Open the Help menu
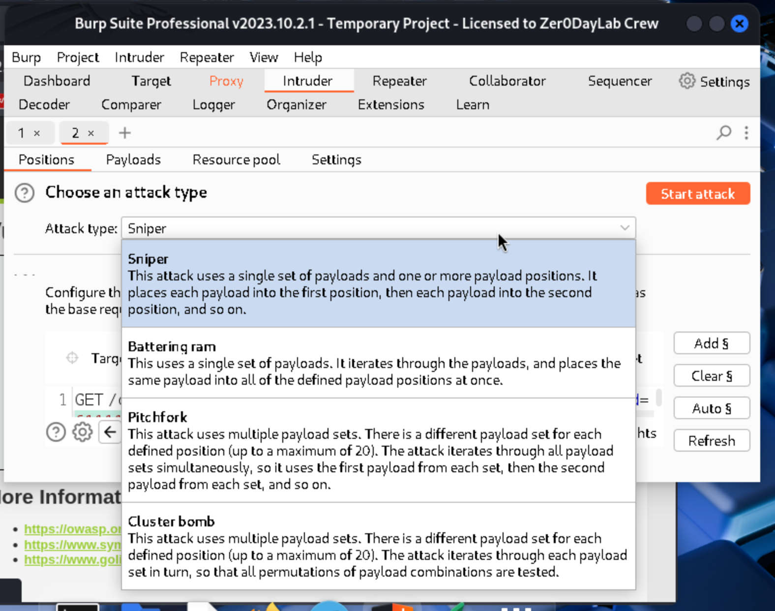The image size is (775, 611). (x=308, y=58)
